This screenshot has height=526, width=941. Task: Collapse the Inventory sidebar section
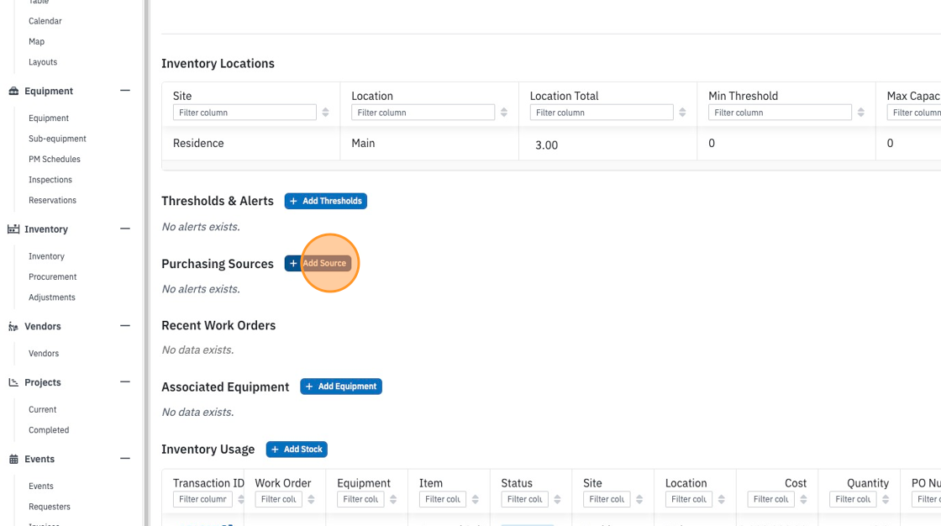click(125, 229)
